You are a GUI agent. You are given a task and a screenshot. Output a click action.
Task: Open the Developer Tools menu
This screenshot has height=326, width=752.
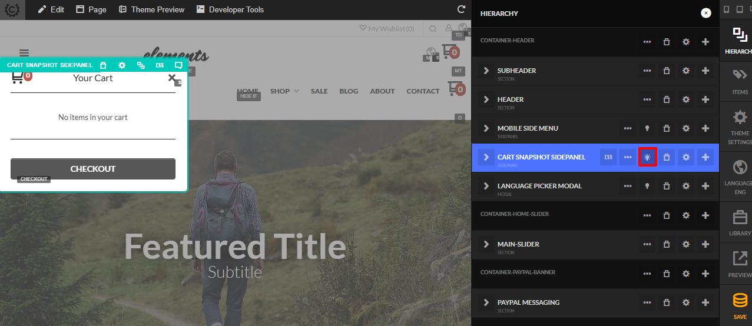230,9
